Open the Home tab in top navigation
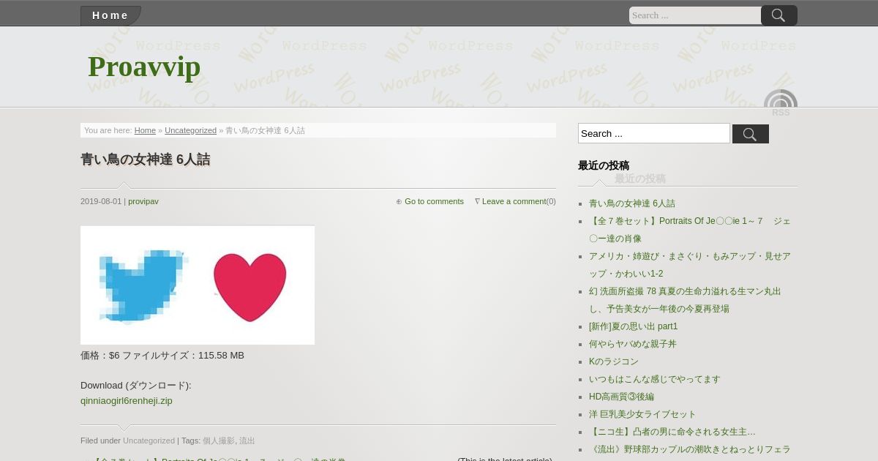The image size is (878, 461). (110, 15)
